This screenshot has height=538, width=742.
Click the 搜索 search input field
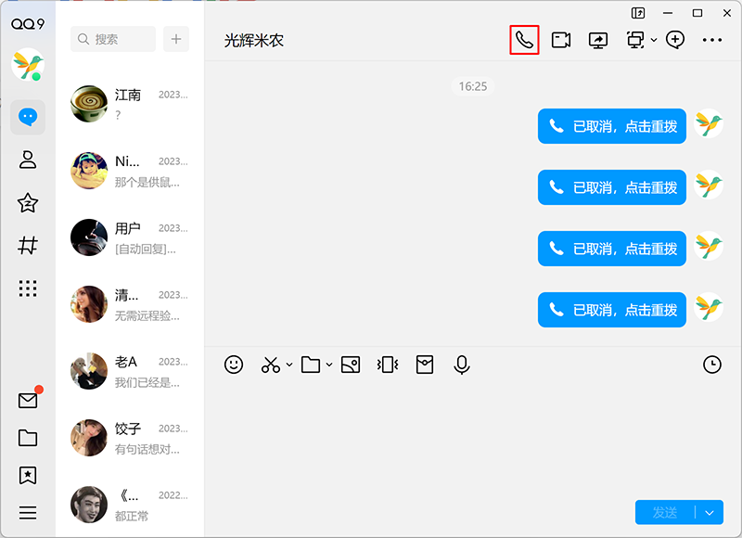click(x=111, y=39)
